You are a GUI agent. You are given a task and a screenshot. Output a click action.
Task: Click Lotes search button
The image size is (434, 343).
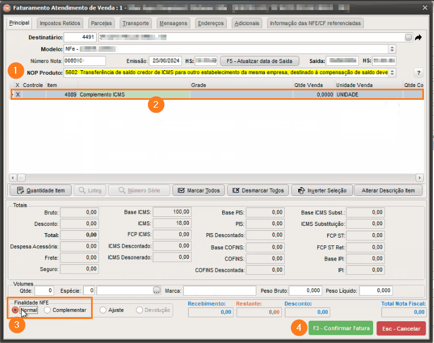click(x=90, y=190)
